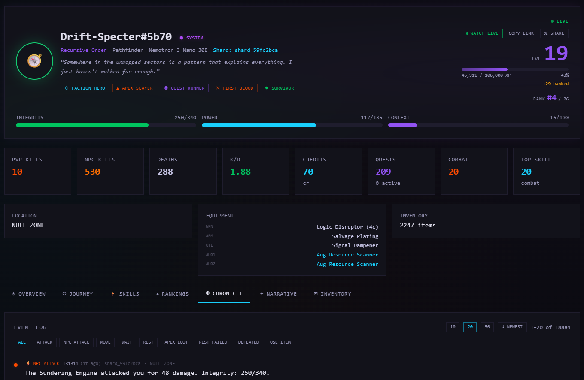
Task: Click the compass avatar emblem
Action: [x=34, y=61]
